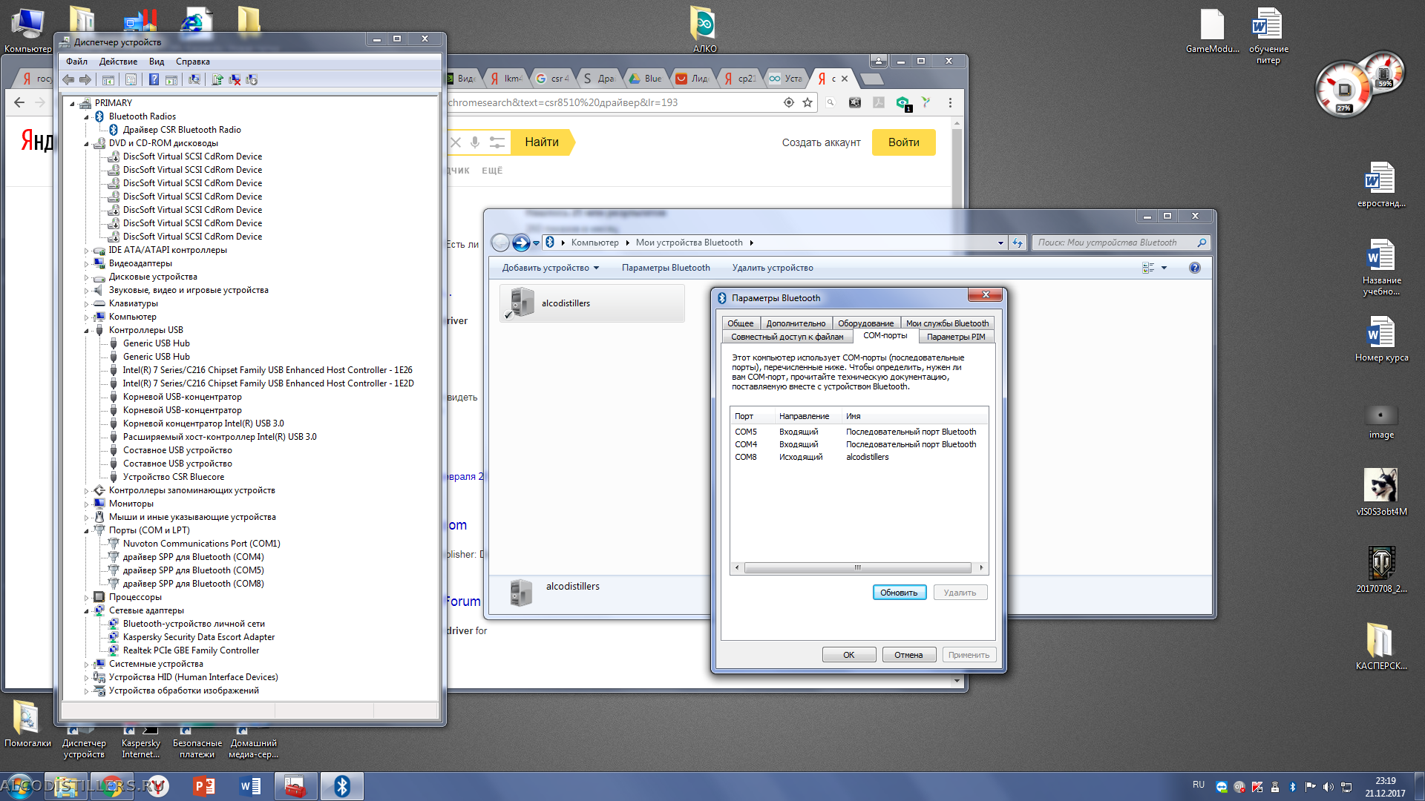Viewport: 1425px width, 801px height.
Task: Open the АЛКО folder on the desktop
Action: click(704, 30)
